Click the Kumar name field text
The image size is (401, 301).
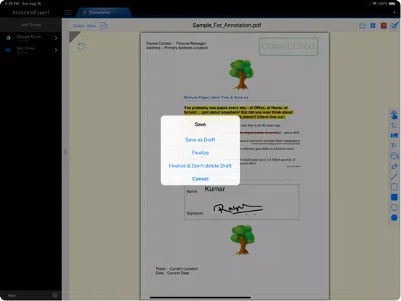215,189
